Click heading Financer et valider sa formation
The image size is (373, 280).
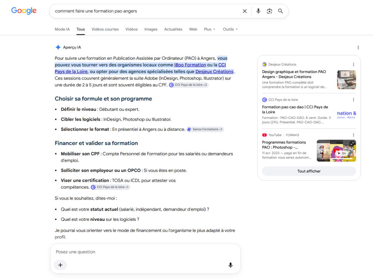(96, 143)
